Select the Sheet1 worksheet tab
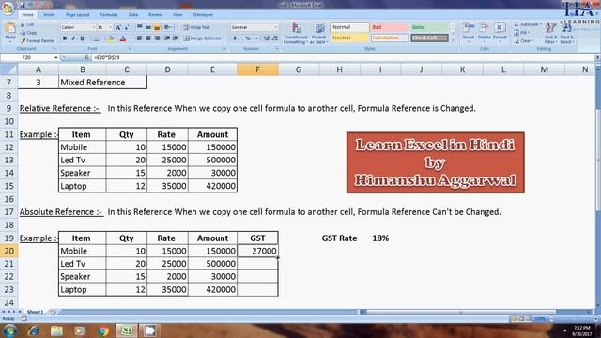The width and height of the screenshot is (601, 338). pyautogui.click(x=35, y=312)
